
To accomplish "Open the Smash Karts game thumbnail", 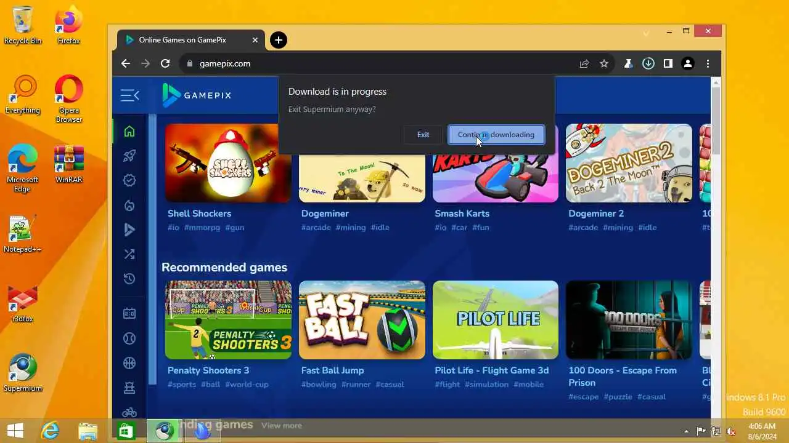I will tap(496, 178).
